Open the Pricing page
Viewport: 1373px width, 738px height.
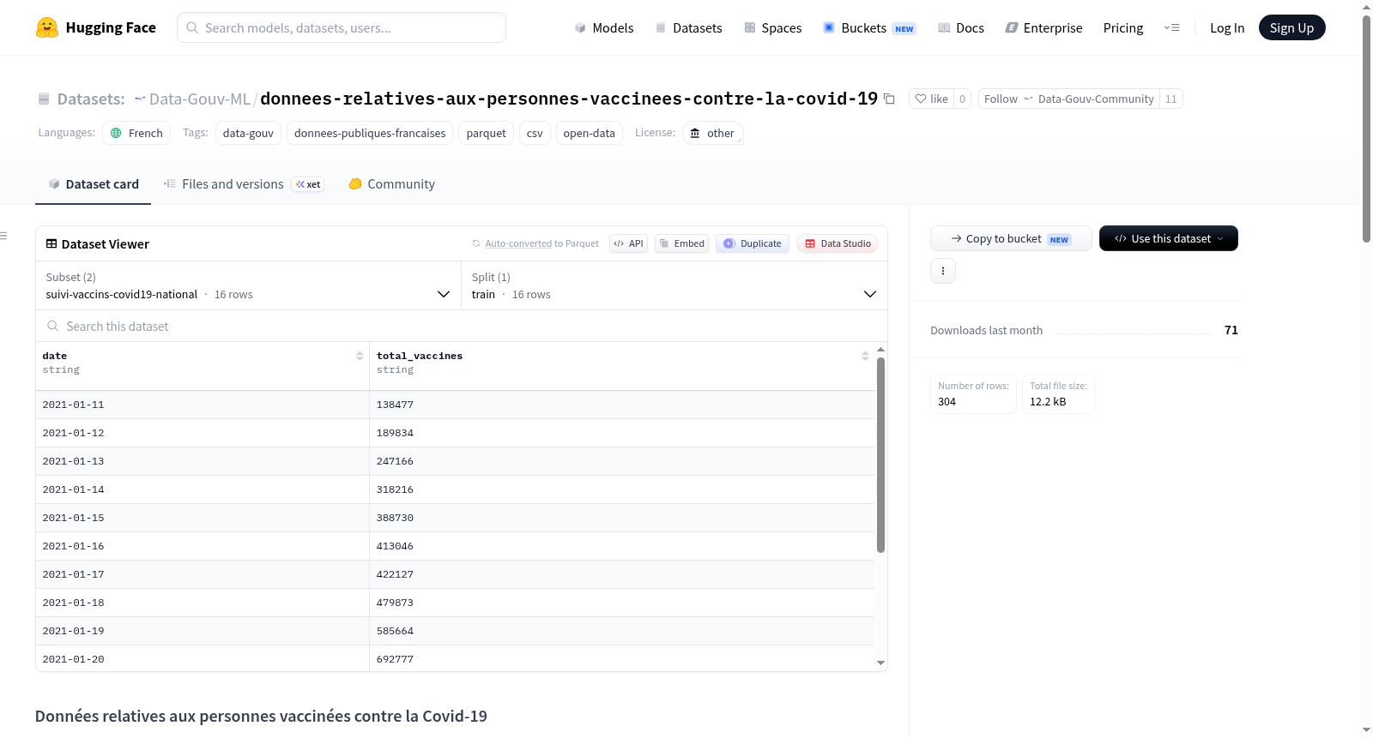[x=1123, y=27]
